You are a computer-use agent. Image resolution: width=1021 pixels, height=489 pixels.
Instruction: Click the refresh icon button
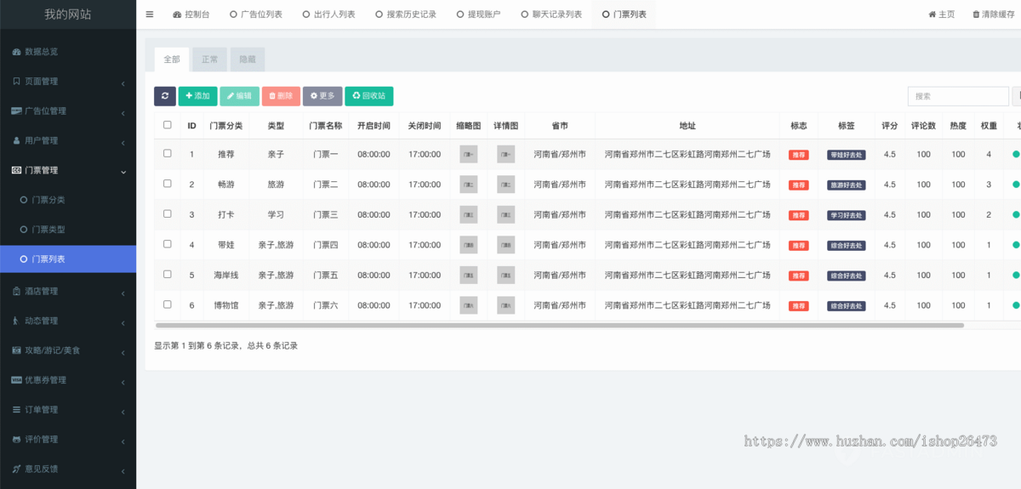click(x=165, y=96)
